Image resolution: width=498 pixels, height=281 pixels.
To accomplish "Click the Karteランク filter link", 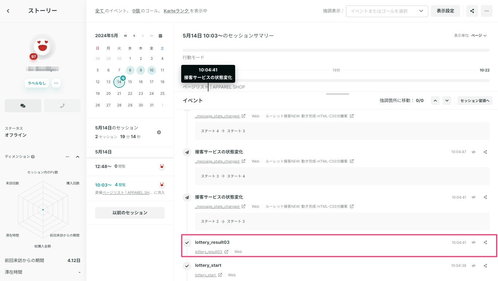I will point(176,11).
